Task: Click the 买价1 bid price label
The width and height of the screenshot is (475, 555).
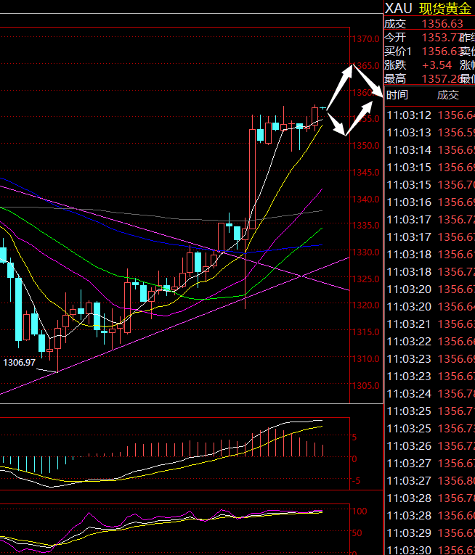Action: pyautogui.click(x=398, y=52)
